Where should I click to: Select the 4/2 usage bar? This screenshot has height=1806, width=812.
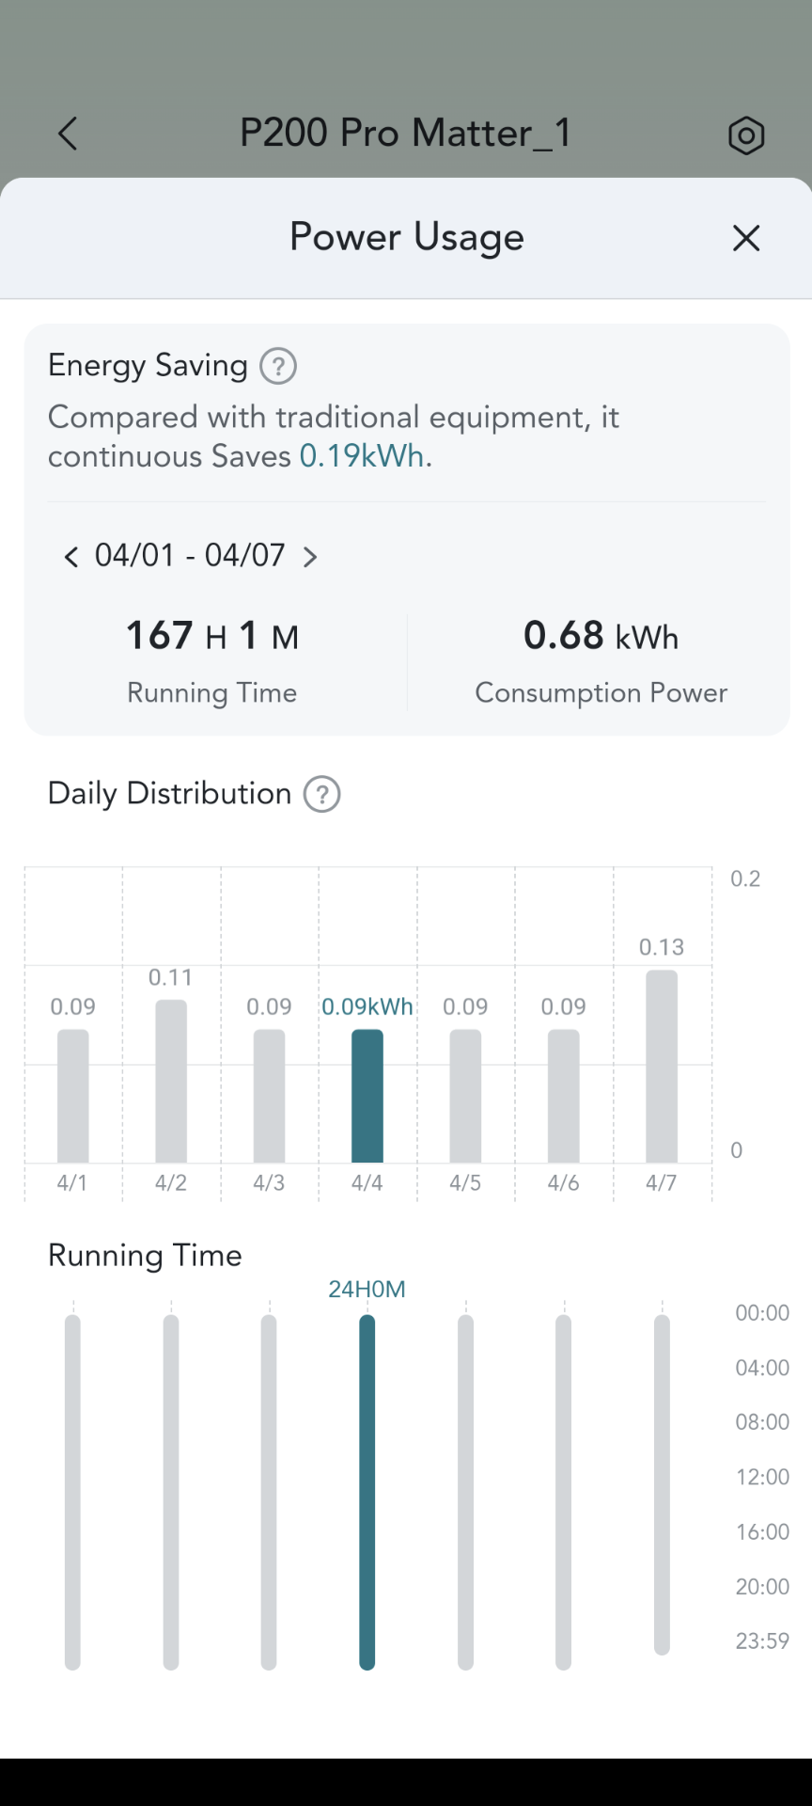tap(171, 1082)
